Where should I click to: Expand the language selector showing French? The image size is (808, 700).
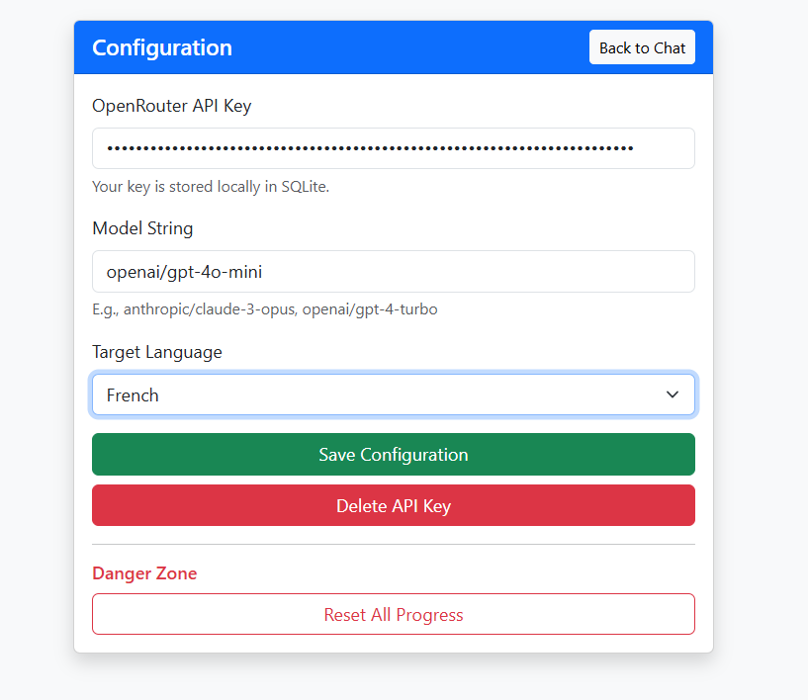click(393, 394)
